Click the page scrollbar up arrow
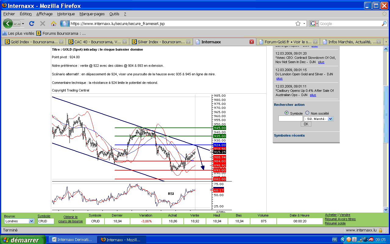The width and height of the screenshot is (390, 244). coord(386,49)
